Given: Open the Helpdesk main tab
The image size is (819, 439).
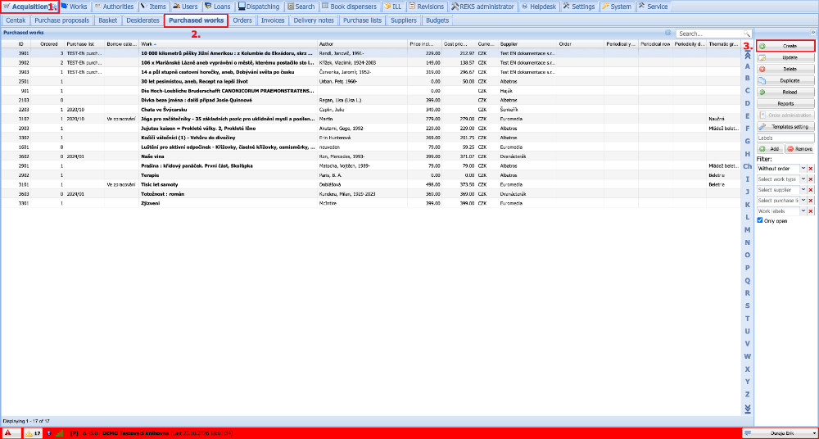Looking at the screenshot, I should pos(539,7).
